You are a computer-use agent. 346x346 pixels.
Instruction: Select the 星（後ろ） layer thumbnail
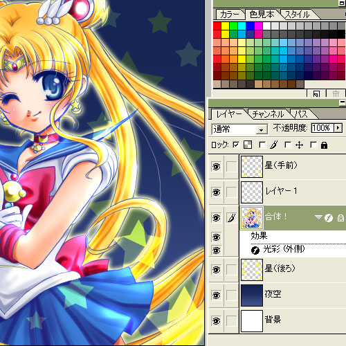click(252, 270)
